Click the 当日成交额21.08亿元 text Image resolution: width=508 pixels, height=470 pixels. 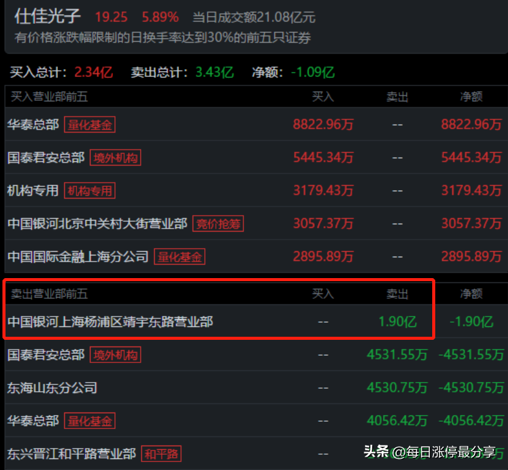click(x=254, y=18)
